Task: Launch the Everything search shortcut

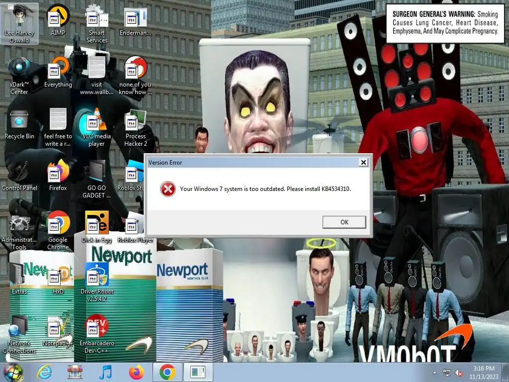Action: click(58, 72)
